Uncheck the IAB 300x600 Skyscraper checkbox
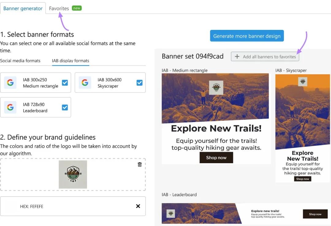331x226 pixels. (x=139, y=83)
